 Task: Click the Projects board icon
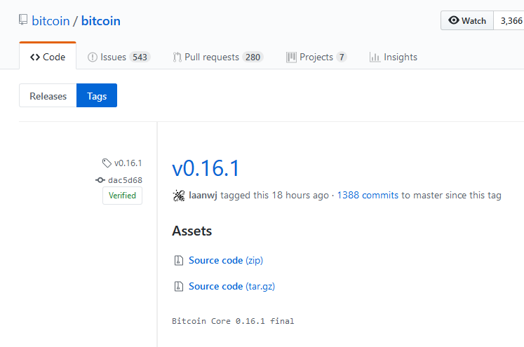pos(291,57)
